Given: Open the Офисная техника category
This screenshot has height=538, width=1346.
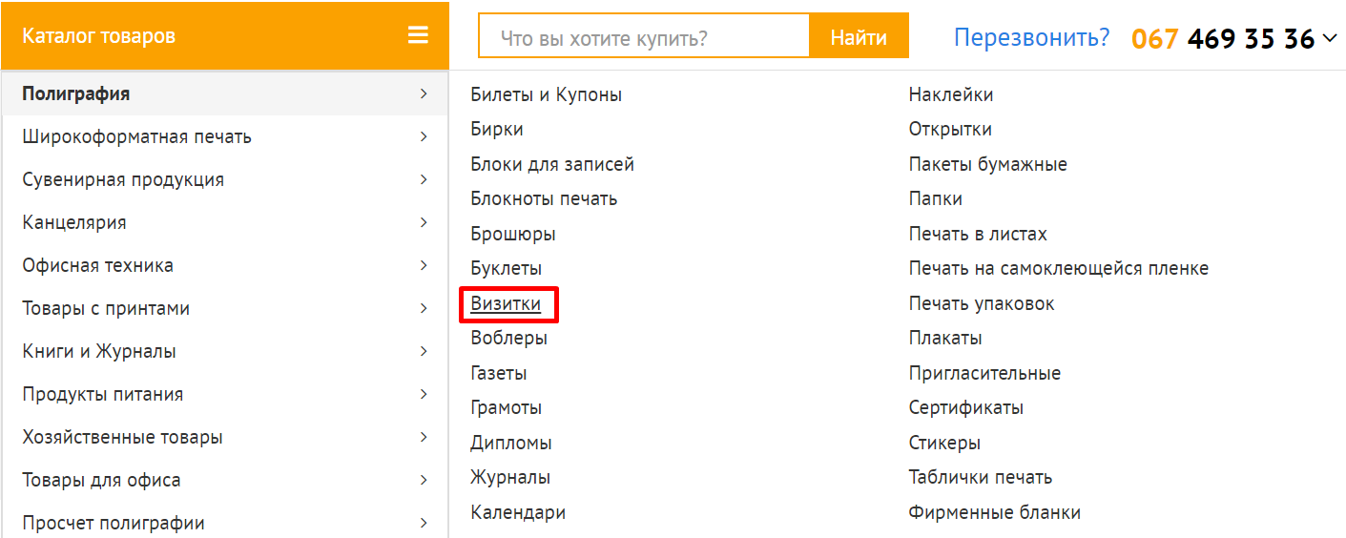Looking at the screenshot, I should pyautogui.click(x=97, y=265).
